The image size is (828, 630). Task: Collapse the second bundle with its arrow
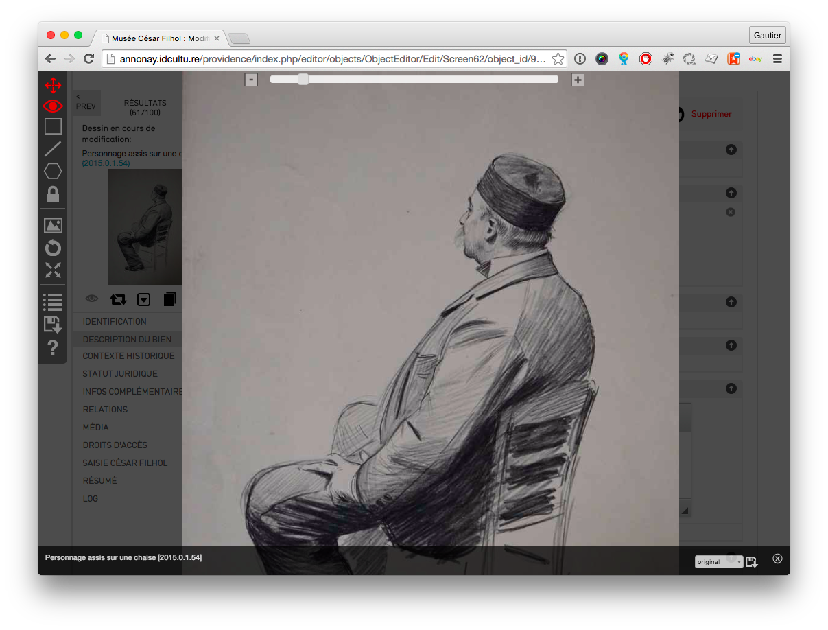[x=731, y=193]
